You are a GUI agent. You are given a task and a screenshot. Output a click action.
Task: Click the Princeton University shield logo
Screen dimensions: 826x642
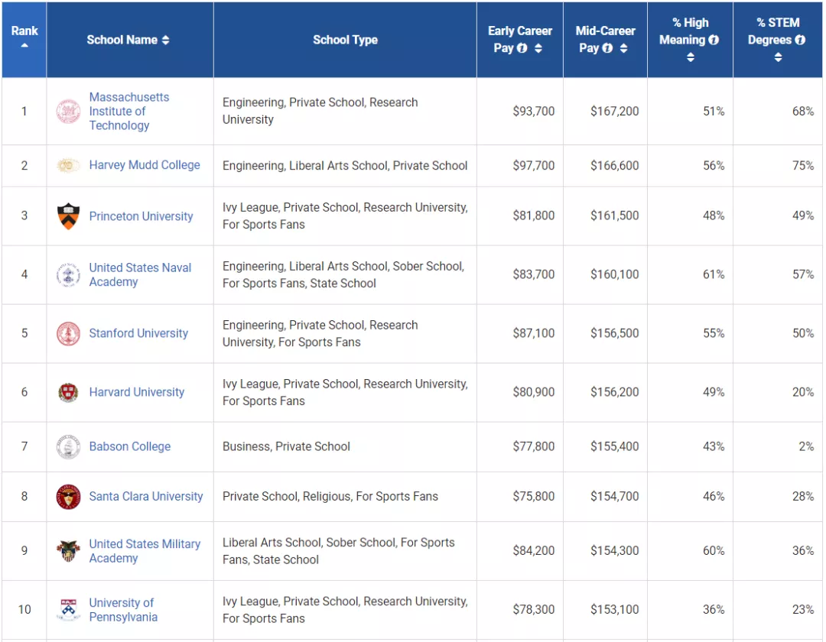pyautogui.click(x=69, y=216)
